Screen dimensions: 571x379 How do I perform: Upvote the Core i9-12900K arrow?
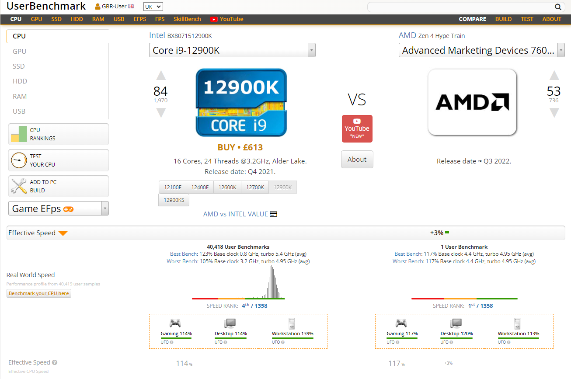pyautogui.click(x=161, y=76)
